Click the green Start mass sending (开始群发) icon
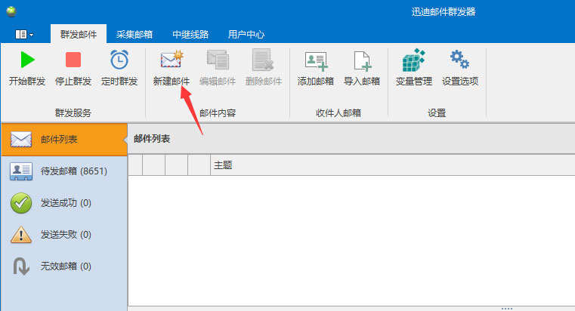Viewport: 575px width, 311px height. 27,60
